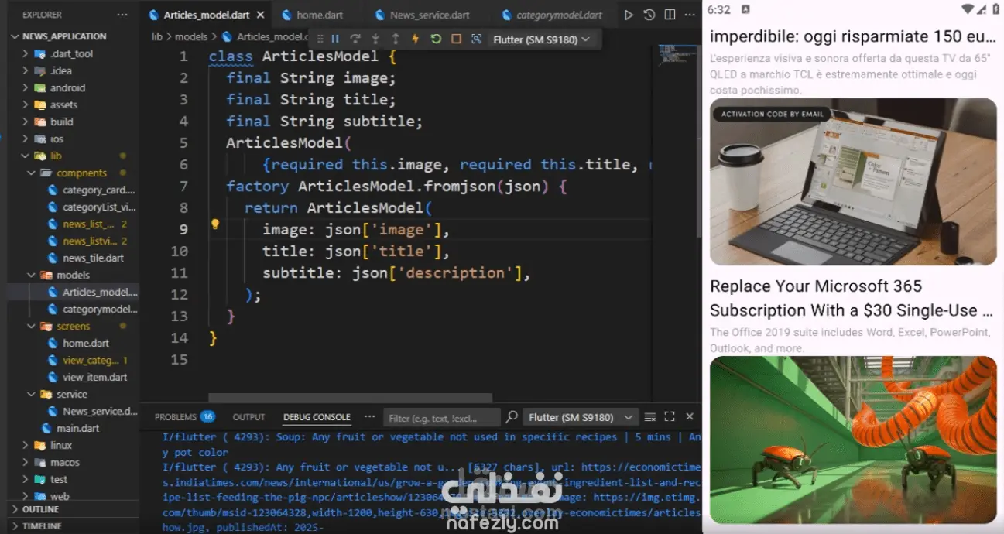Image resolution: width=1004 pixels, height=534 pixels.
Task: Tap 'imperdibile: oggi risparmiate' headline in phone
Action: 852,36
